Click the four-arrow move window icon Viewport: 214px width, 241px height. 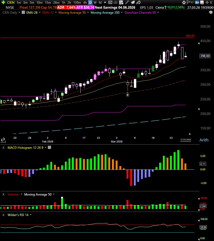pos(207,2)
